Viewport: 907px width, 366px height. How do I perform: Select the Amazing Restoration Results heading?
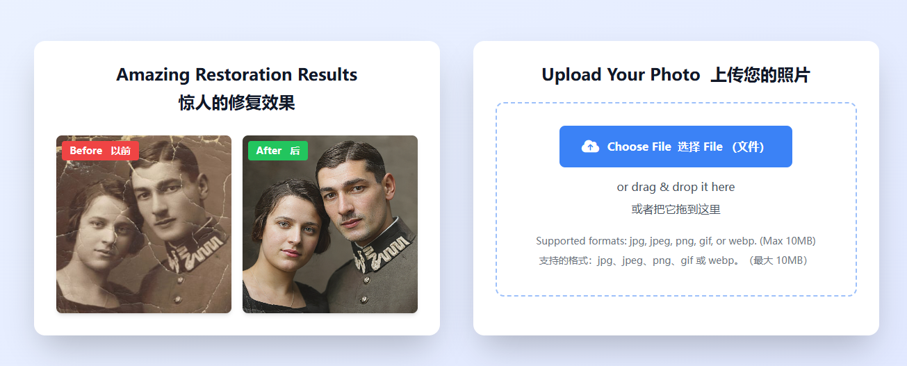236,74
